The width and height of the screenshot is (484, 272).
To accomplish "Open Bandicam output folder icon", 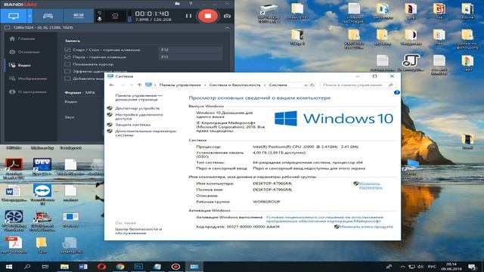I will pos(177,4).
